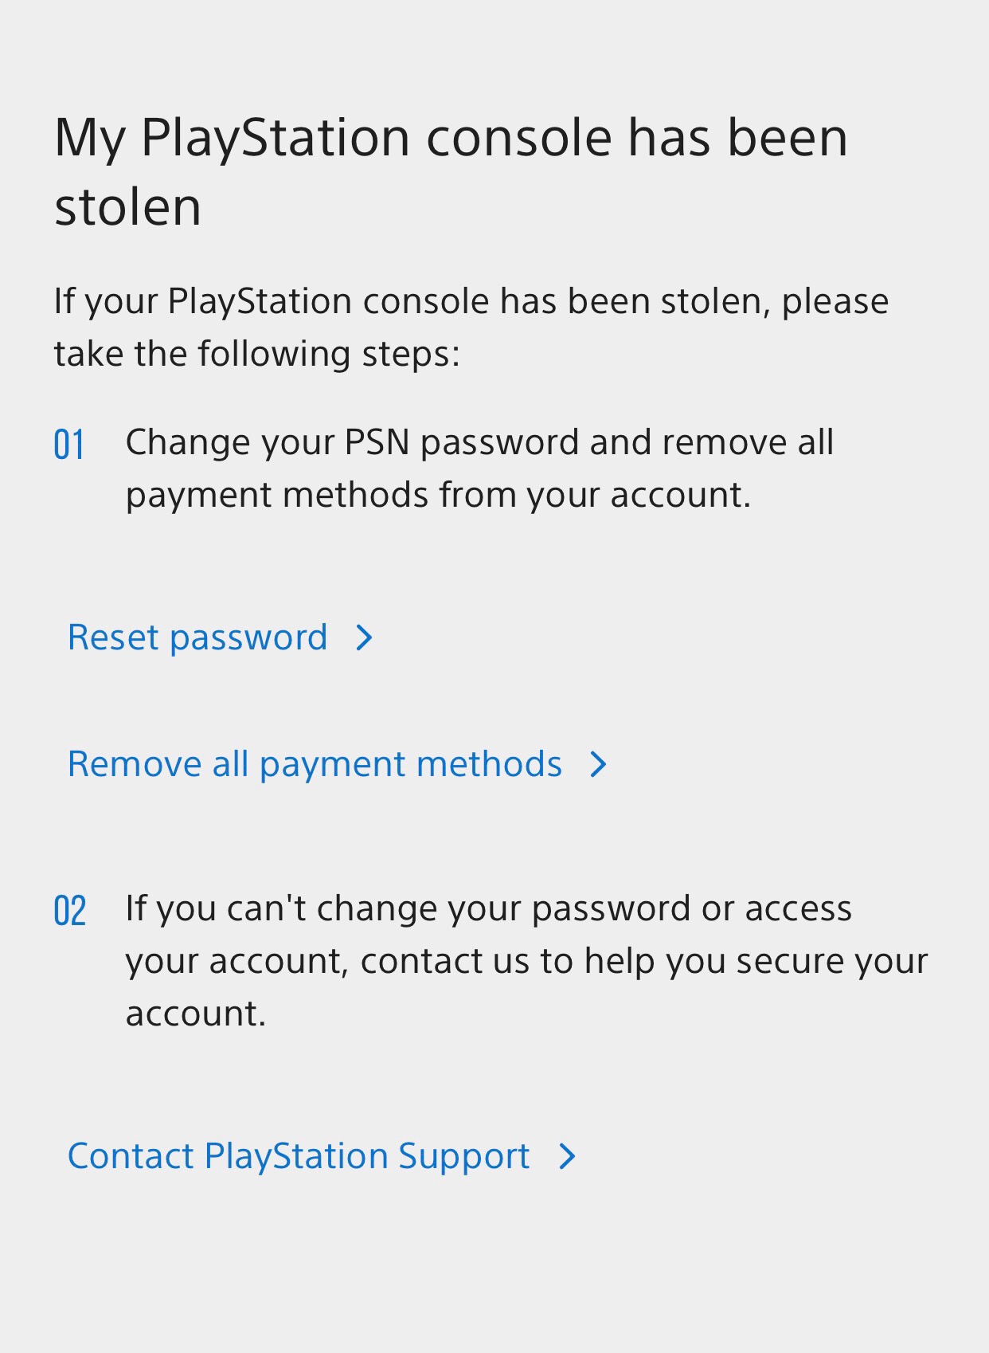Click the word 'Remove' in the payment link
989x1353 pixels.
click(134, 764)
